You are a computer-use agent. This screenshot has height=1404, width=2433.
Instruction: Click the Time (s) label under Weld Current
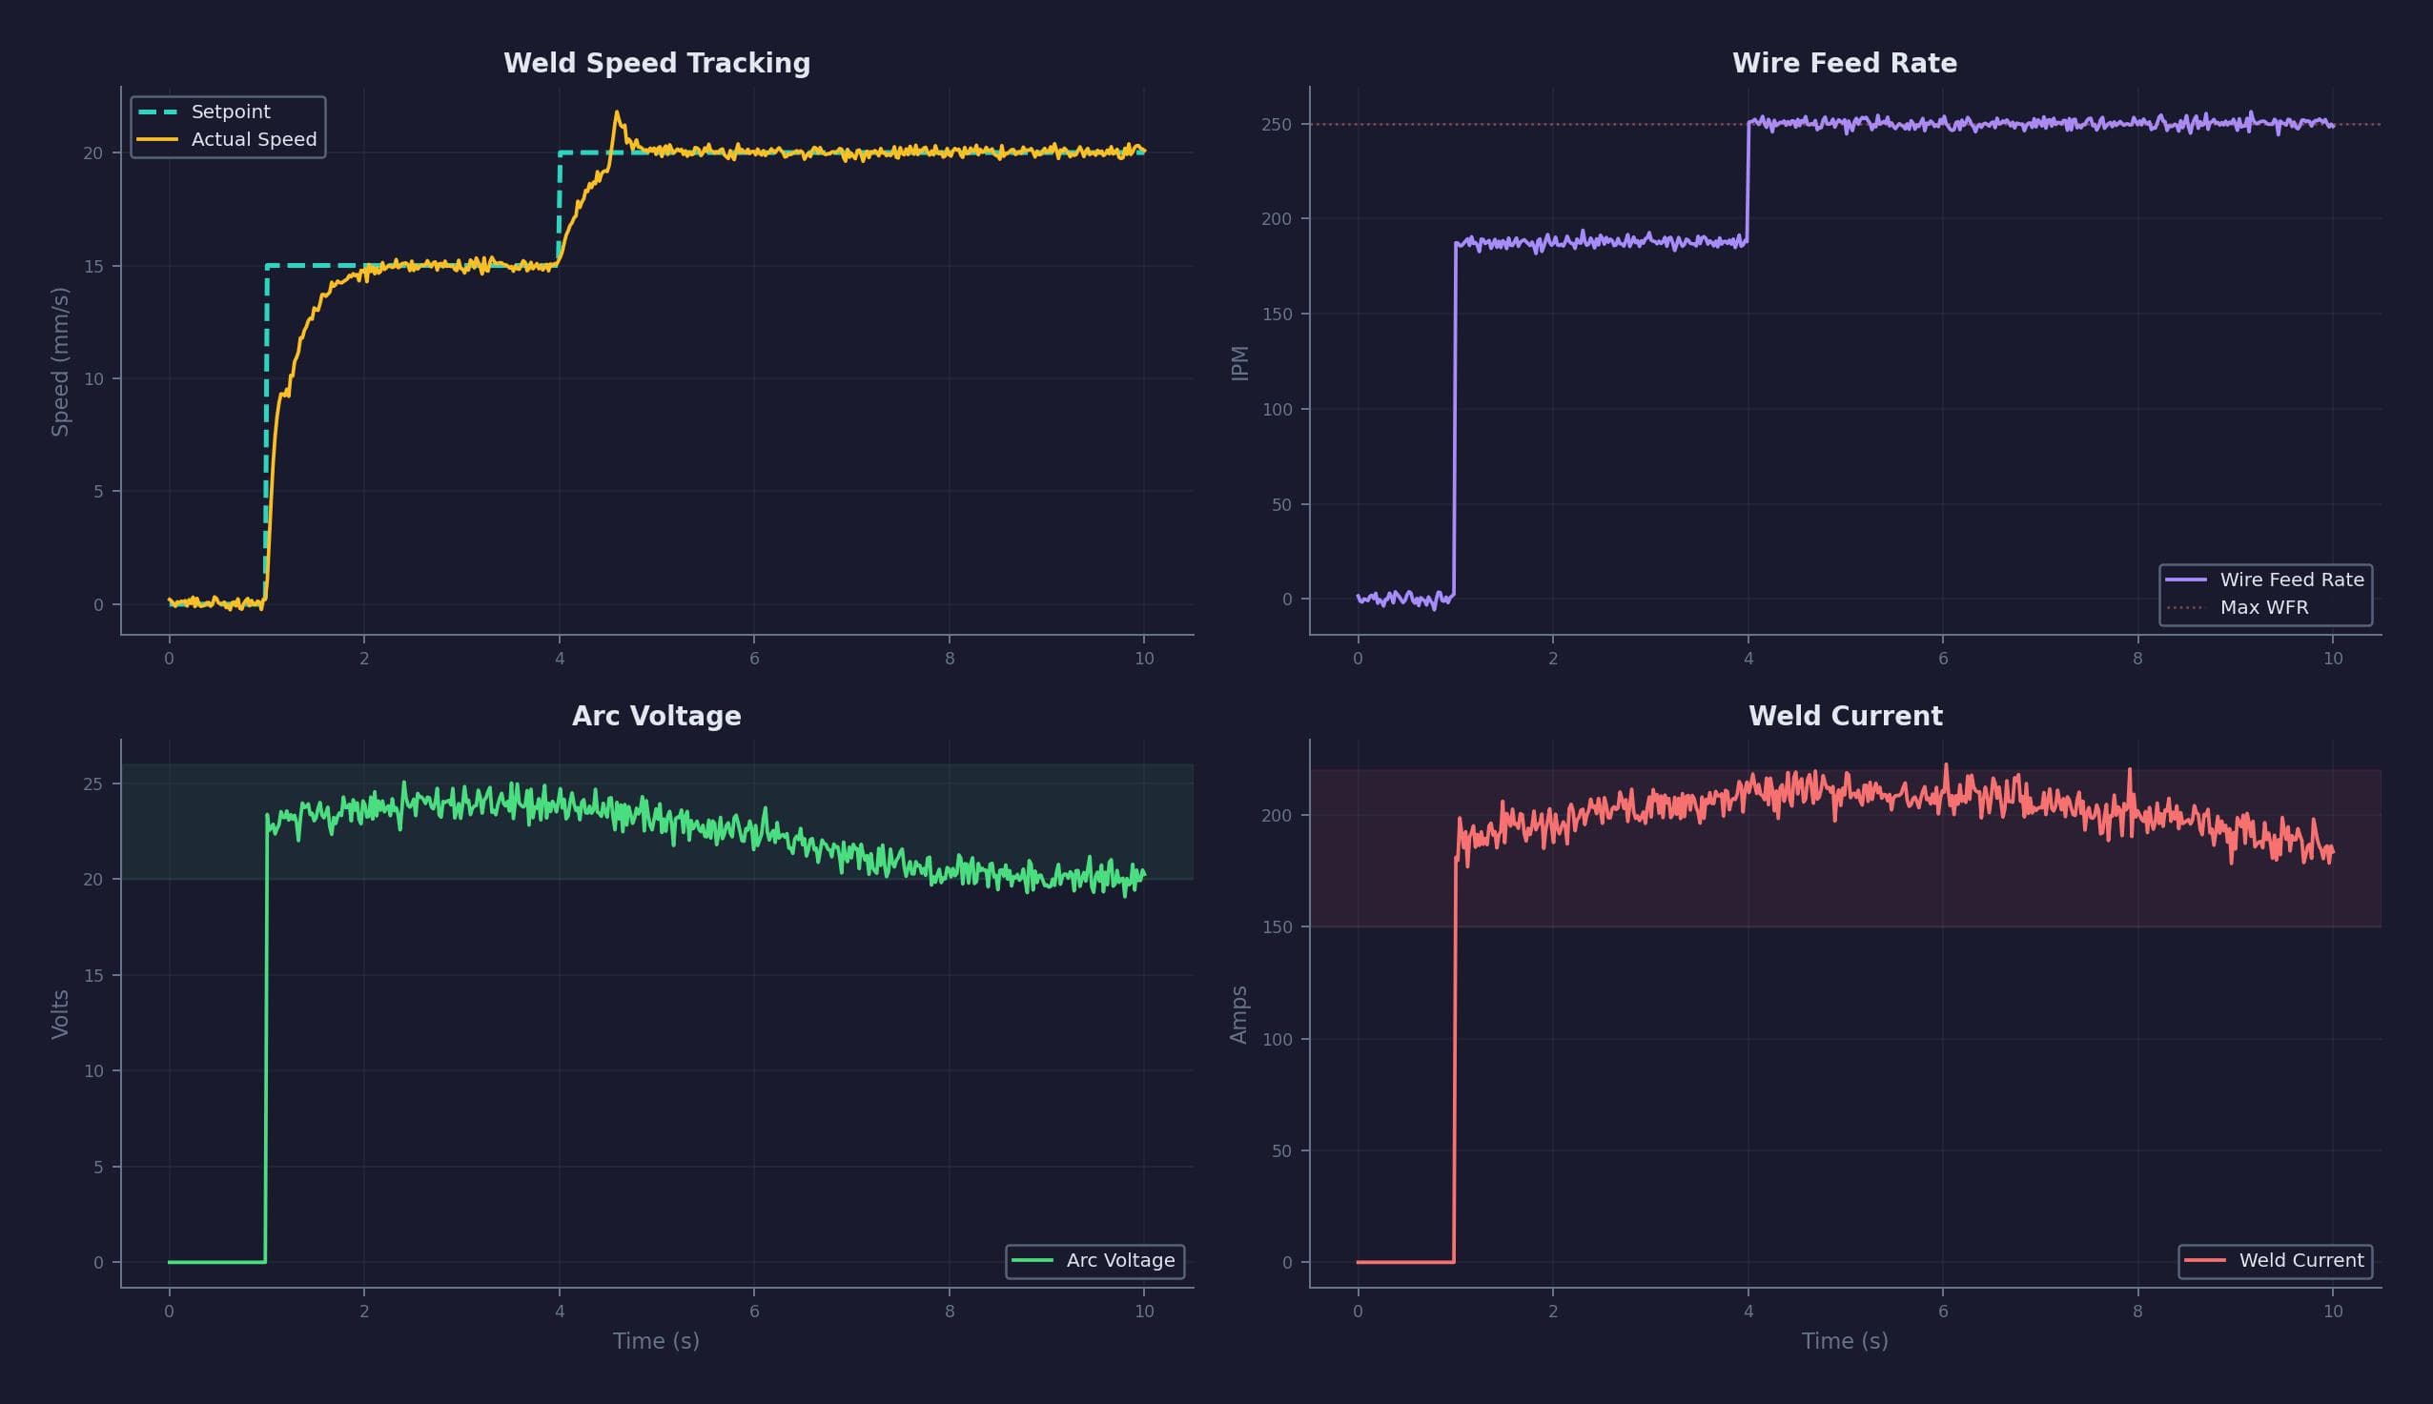coord(1845,1340)
